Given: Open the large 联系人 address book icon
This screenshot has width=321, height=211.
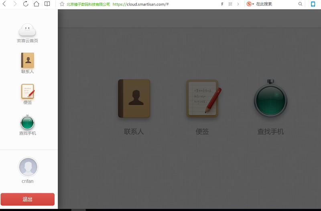Looking at the screenshot, I should tap(134, 98).
